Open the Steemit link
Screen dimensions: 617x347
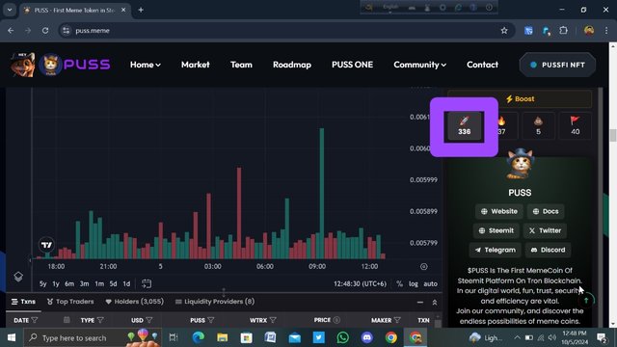496,230
